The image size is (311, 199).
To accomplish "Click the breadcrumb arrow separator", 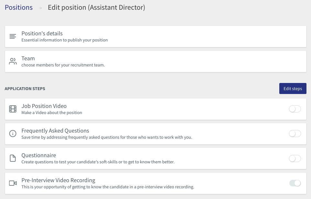I will (x=40, y=8).
